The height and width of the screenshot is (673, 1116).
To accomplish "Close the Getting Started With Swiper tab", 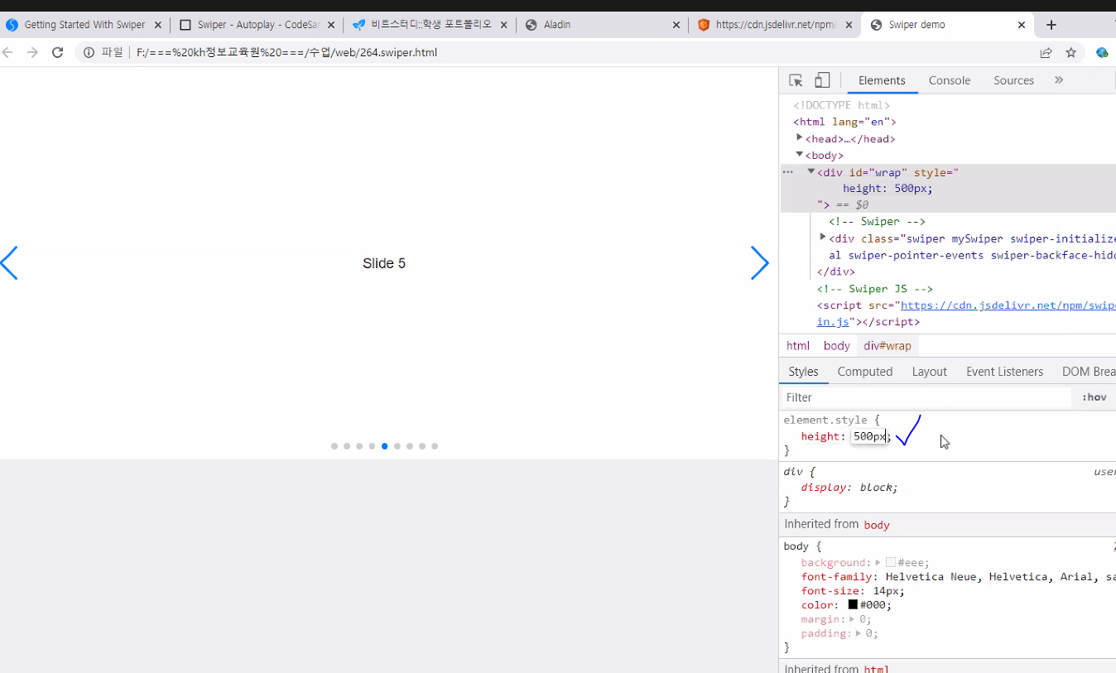I will 158,25.
